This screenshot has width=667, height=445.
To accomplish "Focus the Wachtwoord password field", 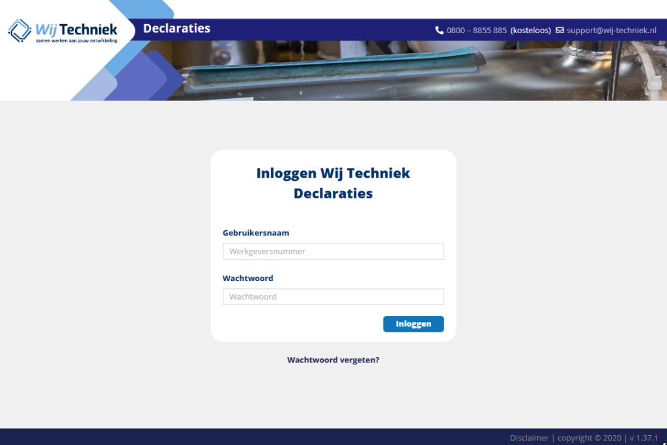I will coord(333,297).
